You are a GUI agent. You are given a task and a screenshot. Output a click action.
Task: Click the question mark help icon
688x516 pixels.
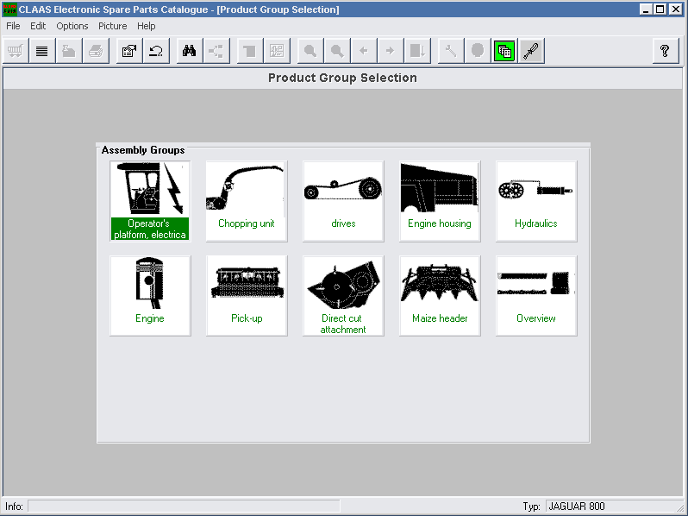666,51
